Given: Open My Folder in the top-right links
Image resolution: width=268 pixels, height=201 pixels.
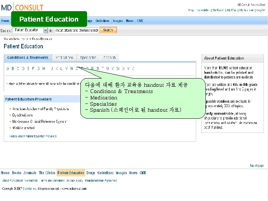Looking at the screenshot, I should point(218,10).
